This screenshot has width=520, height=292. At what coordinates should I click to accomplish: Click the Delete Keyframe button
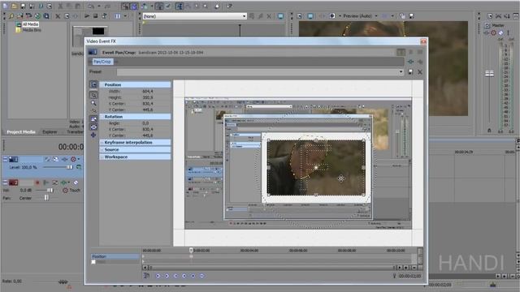tap(201, 276)
